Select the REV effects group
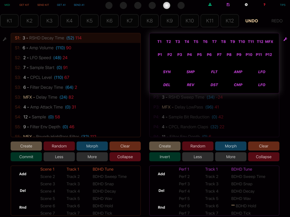The height and width of the screenshot is (217, 290). [190, 85]
